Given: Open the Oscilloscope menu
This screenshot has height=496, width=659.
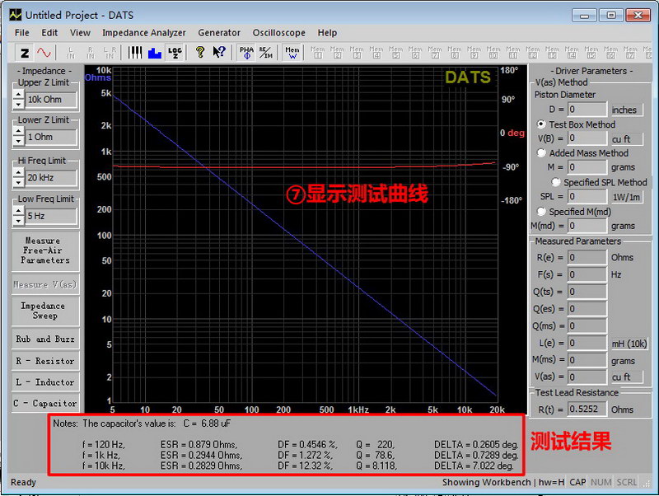Looking at the screenshot, I should [278, 33].
